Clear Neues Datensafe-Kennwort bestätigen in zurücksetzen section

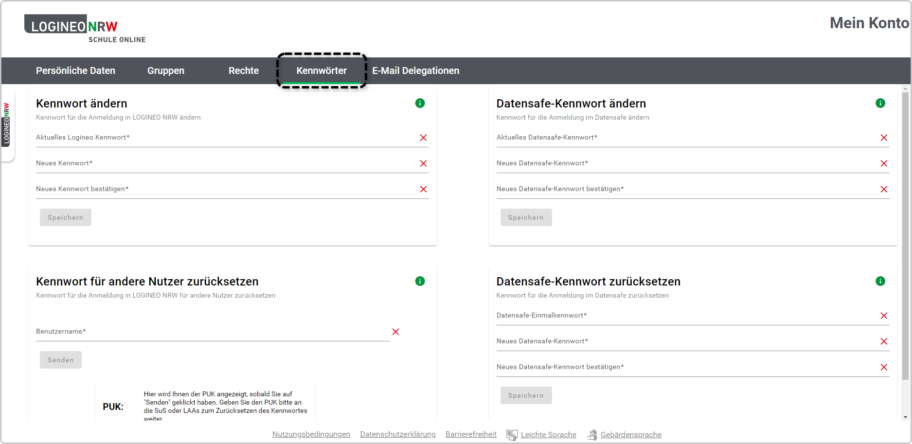(884, 367)
